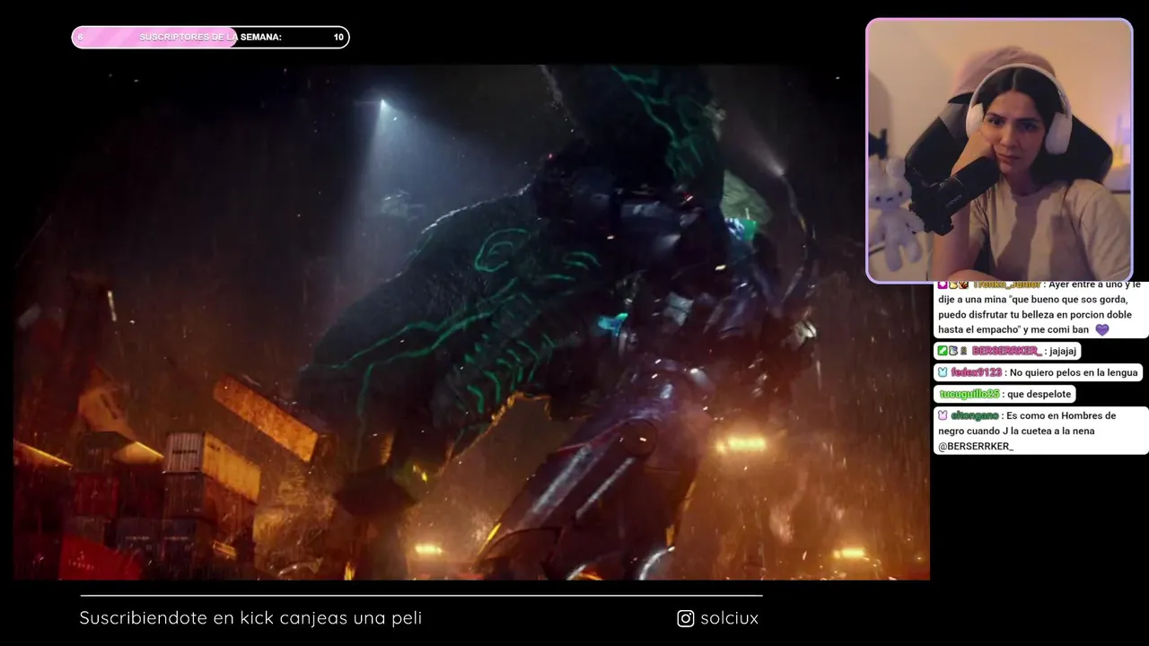Click the green moderator badge next to BERSERRKER_
Screen dimensions: 1149x646
coord(943,351)
